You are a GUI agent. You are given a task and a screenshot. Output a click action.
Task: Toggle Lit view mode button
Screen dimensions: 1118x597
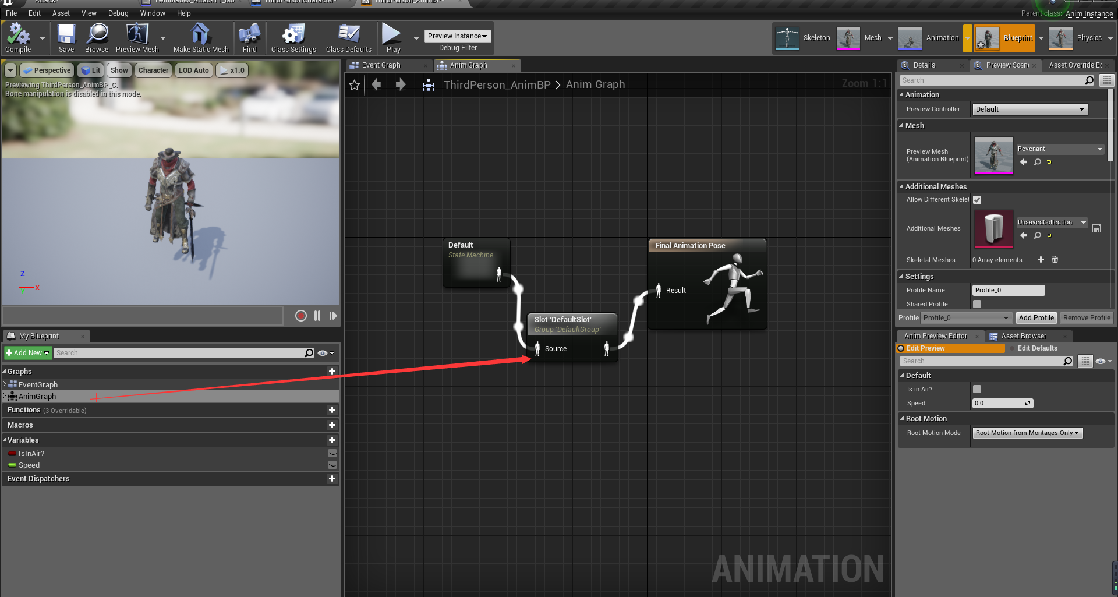pos(91,70)
